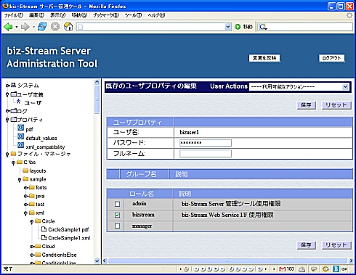This screenshot has width=356, height=275.
Task: Open the Back button history dropdown arrow
Action: 17,27
